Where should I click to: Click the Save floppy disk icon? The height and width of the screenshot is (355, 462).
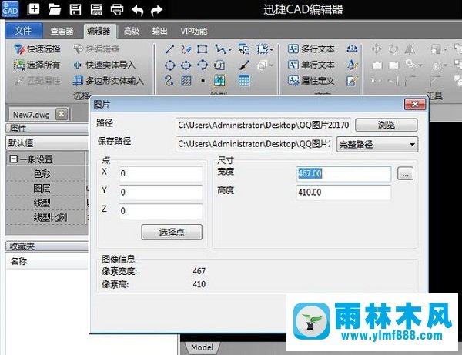[75, 9]
